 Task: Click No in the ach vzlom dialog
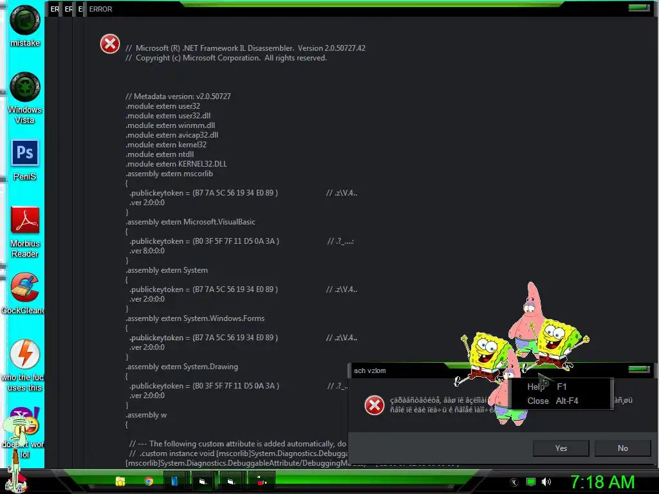tap(623, 448)
